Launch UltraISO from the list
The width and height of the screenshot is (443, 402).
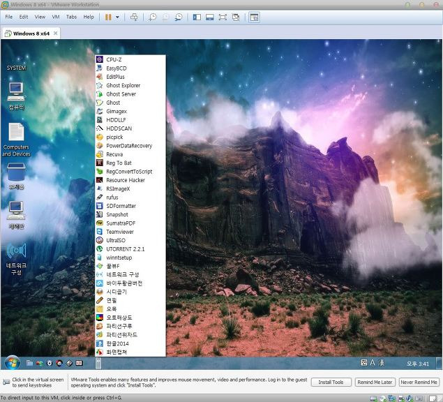click(130, 240)
